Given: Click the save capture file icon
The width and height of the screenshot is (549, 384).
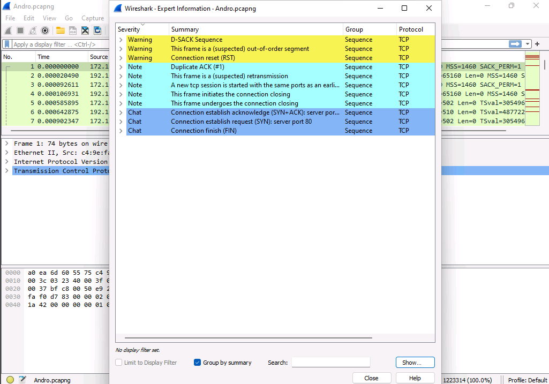Looking at the screenshot, I should [x=72, y=31].
